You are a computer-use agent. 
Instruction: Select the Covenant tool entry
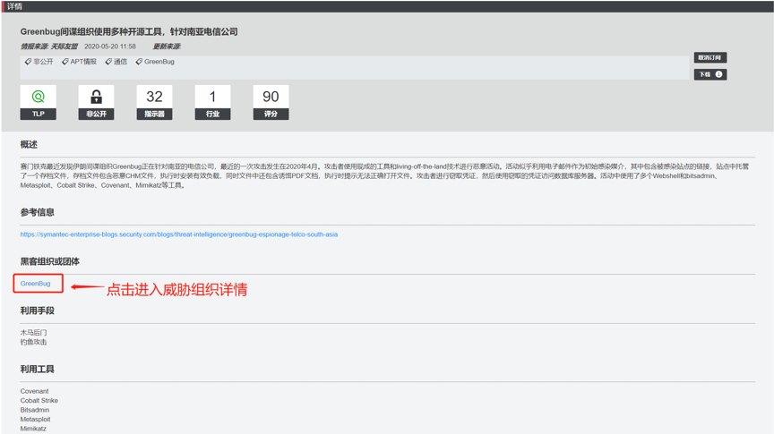(x=35, y=391)
